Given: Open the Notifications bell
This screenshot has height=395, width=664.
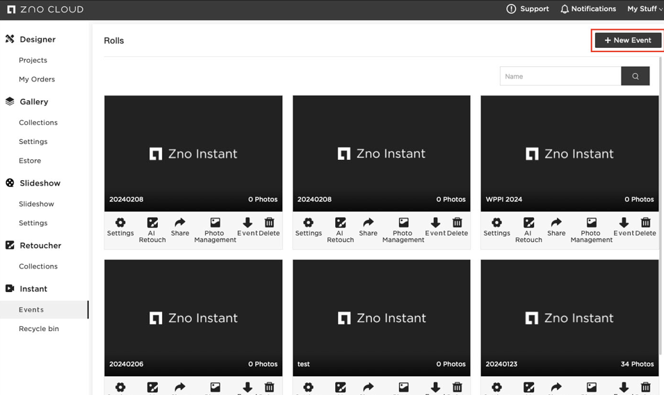Looking at the screenshot, I should [588, 9].
